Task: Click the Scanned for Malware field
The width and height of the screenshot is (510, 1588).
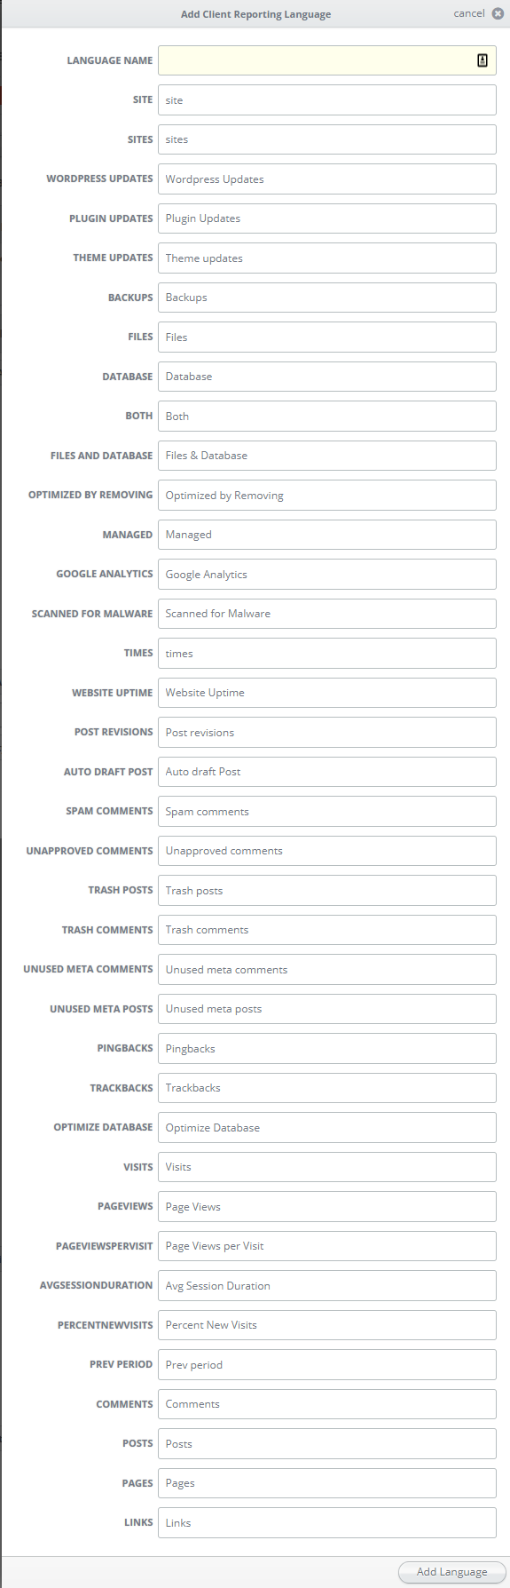Action: click(327, 614)
